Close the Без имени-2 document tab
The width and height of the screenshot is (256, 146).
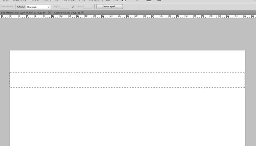(x=49, y=13)
